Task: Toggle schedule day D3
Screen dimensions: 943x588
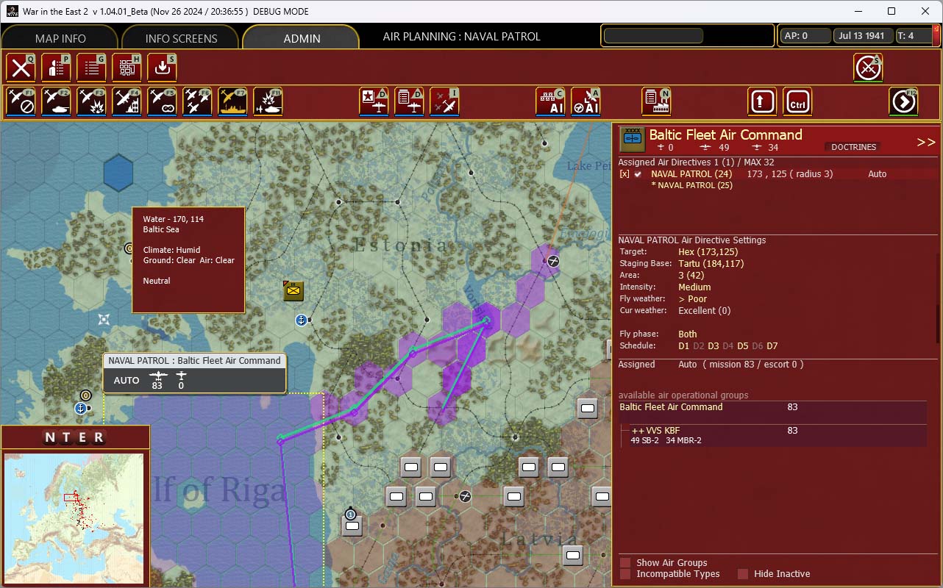Action: 714,346
